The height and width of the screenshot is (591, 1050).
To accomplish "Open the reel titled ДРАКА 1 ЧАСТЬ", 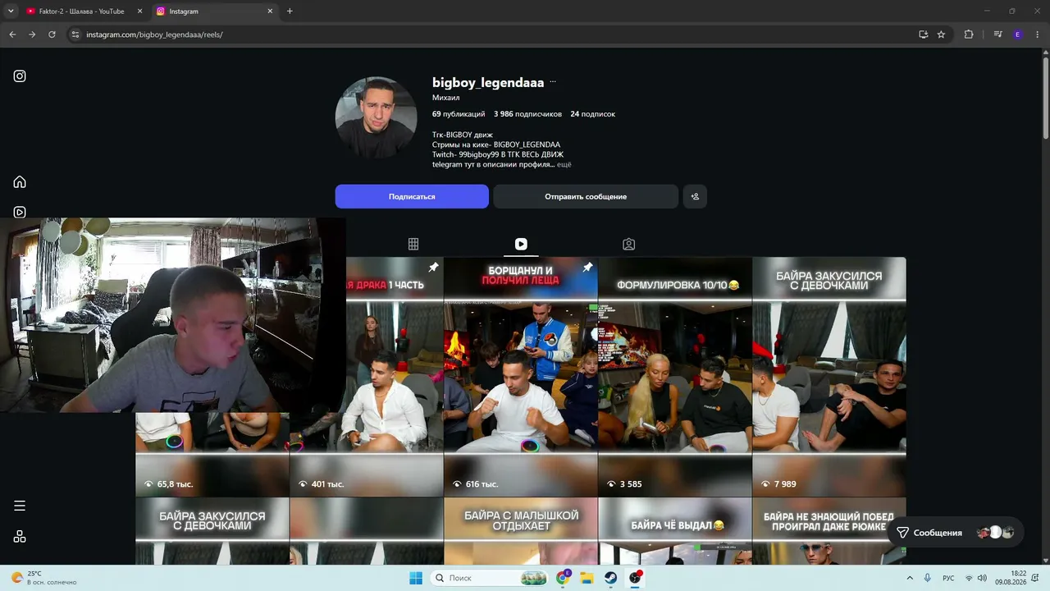I will [395, 377].
